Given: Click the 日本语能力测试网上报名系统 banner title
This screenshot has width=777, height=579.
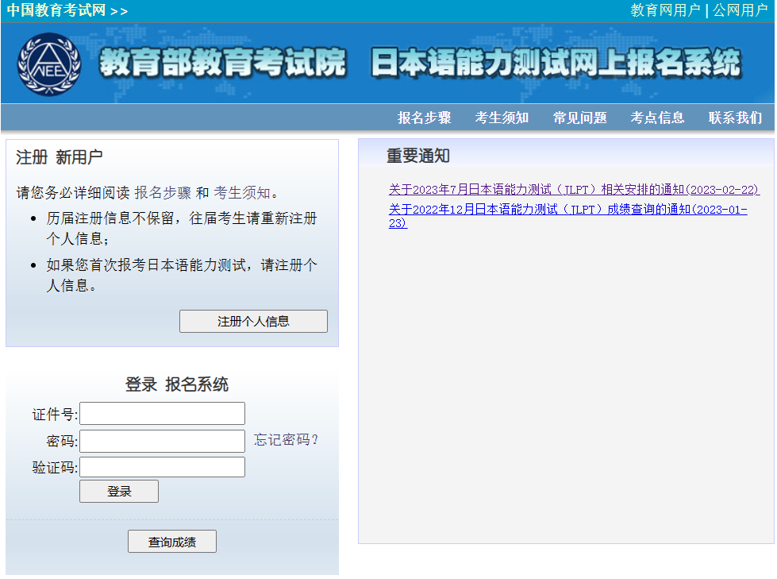Looking at the screenshot, I should coord(556,63).
